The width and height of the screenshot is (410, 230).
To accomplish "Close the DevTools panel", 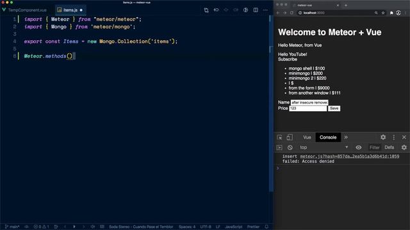I will coord(404,137).
